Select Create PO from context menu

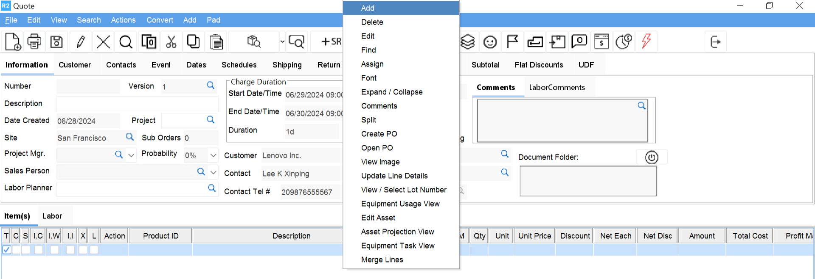[x=379, y=134]
